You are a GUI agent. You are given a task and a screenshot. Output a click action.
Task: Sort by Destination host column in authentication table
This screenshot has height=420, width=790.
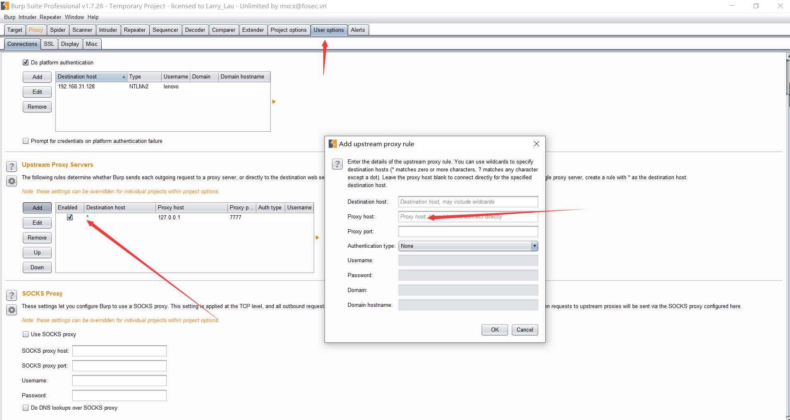pos(91,76)
